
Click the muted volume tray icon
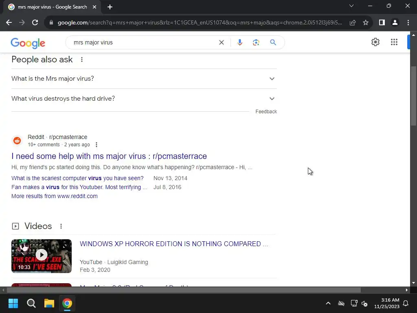click(364, 303)
